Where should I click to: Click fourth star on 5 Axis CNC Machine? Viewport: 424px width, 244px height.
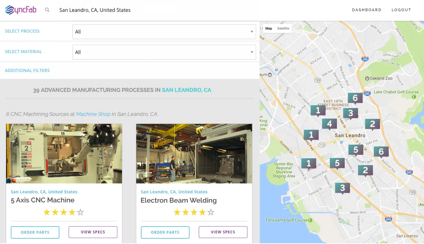pos(72,212)
